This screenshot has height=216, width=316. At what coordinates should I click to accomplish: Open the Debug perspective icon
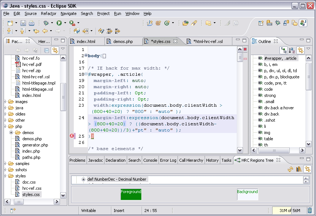click(x=278, y=23)
